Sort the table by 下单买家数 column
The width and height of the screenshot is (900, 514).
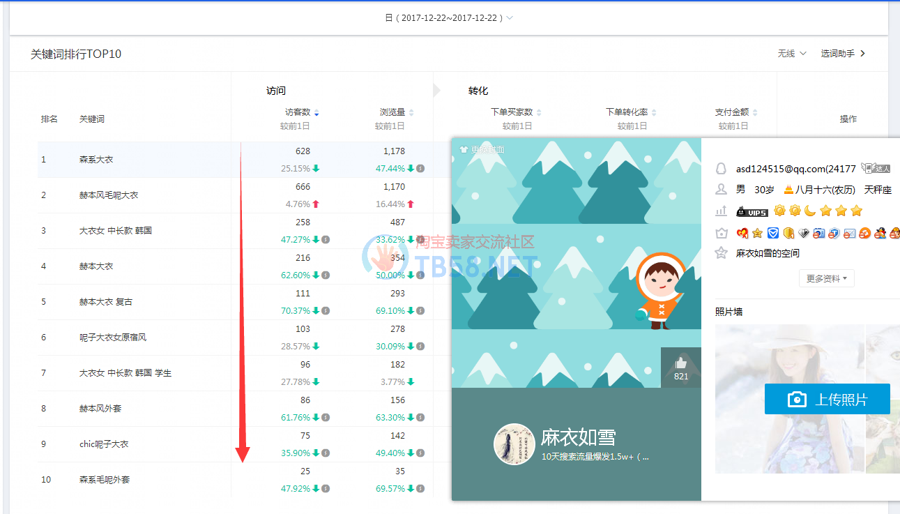516,112
